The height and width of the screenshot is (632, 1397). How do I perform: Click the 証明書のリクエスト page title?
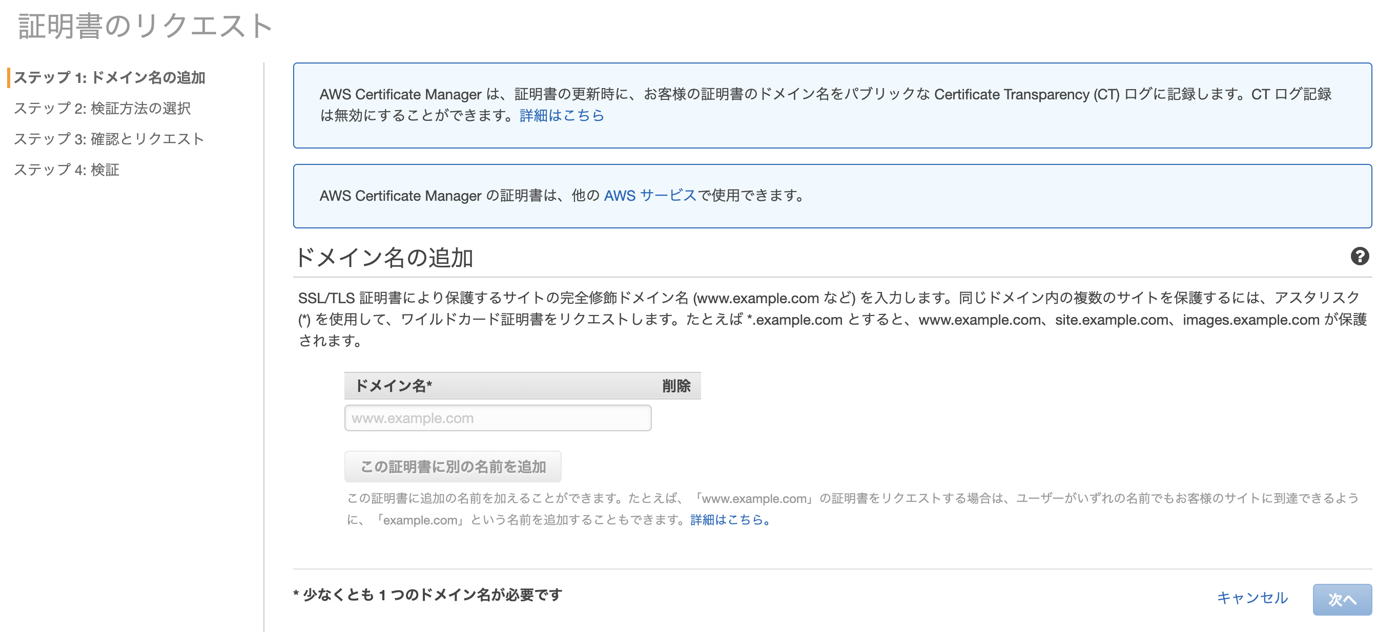[x=146, y=26]
